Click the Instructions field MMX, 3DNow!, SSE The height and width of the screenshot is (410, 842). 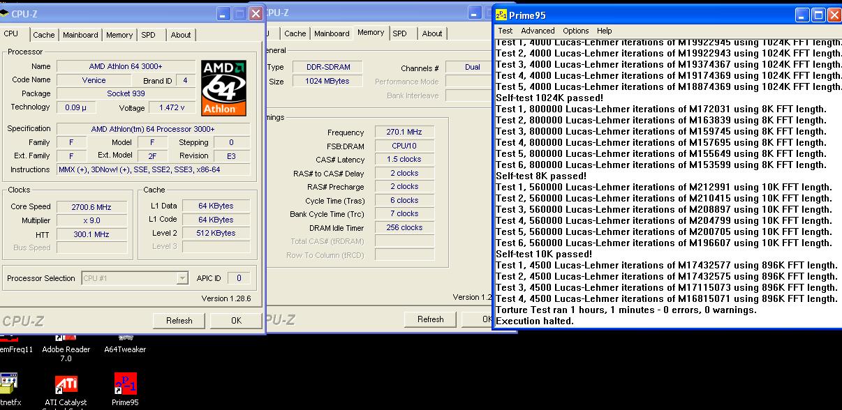[x=153, y=169]
